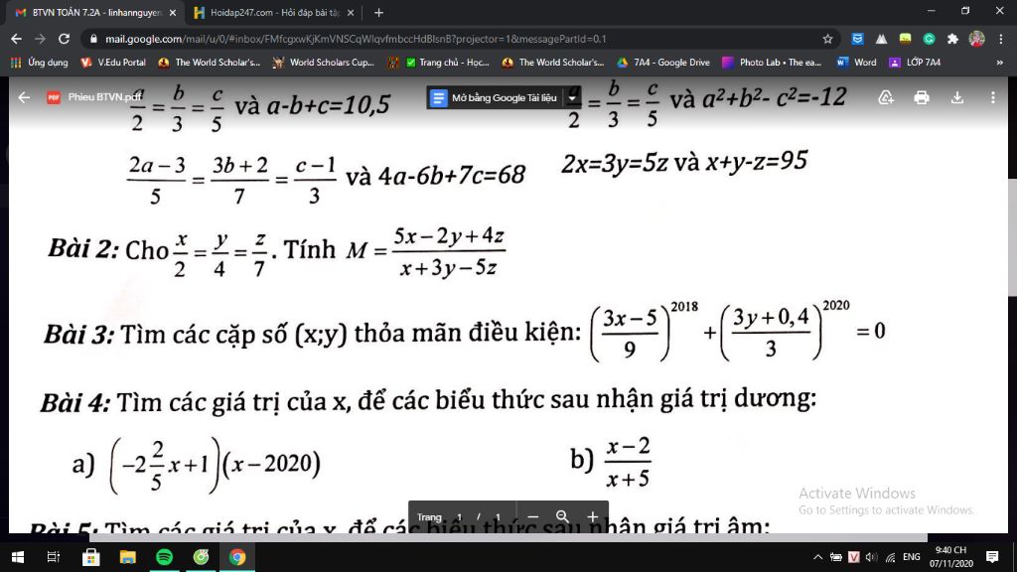Zoom out the PDF page
The width and height of the screenshot is (1017, 572).
532,516
